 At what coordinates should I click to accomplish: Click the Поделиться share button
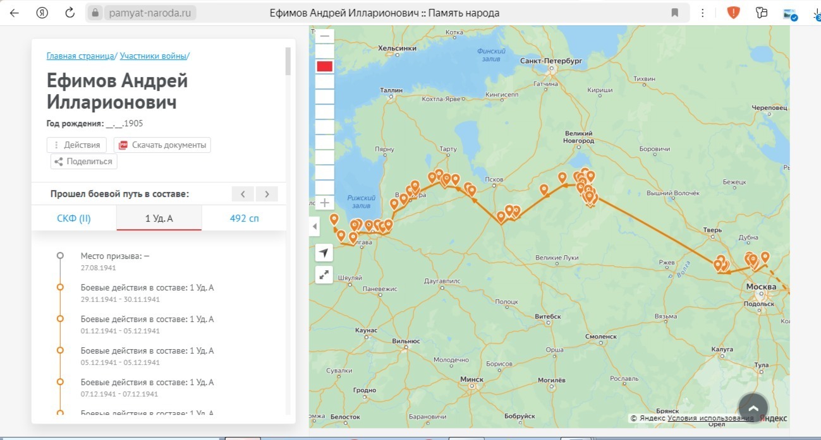[x=83, y=161]
